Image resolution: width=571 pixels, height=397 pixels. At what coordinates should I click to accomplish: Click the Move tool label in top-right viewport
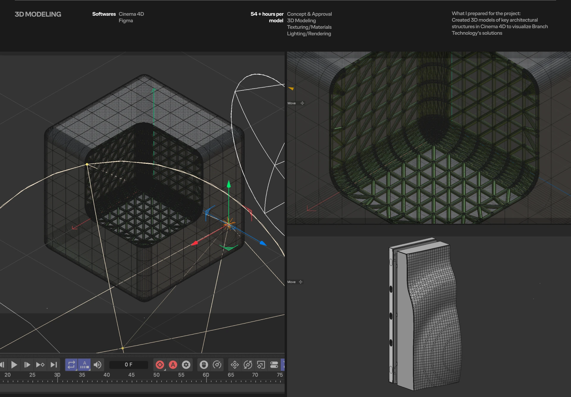[291, 103]
